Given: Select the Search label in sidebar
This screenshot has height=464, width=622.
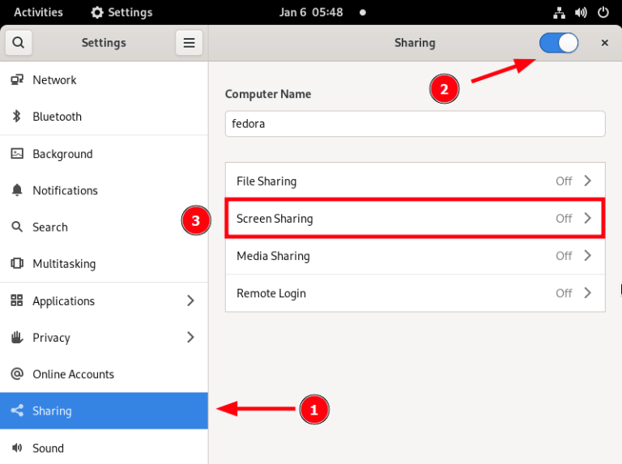Looking at the screenshot, I should point(50,228).
